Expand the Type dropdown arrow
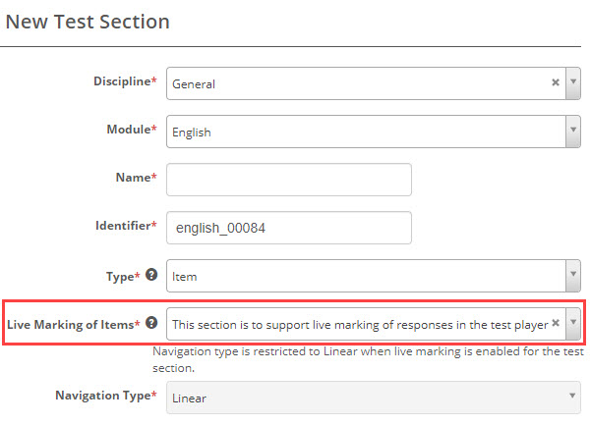 [573, 275]
